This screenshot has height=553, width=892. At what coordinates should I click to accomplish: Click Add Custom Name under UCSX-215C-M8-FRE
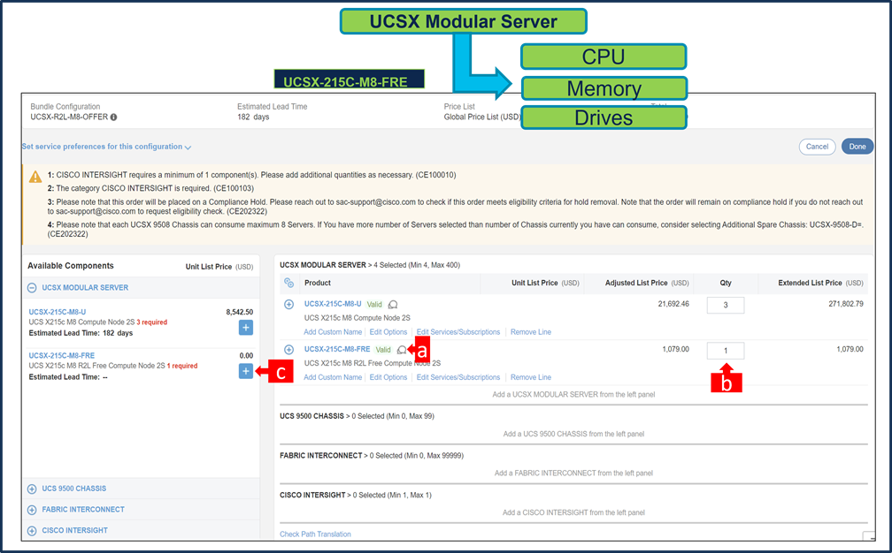[x=333, y=377]
